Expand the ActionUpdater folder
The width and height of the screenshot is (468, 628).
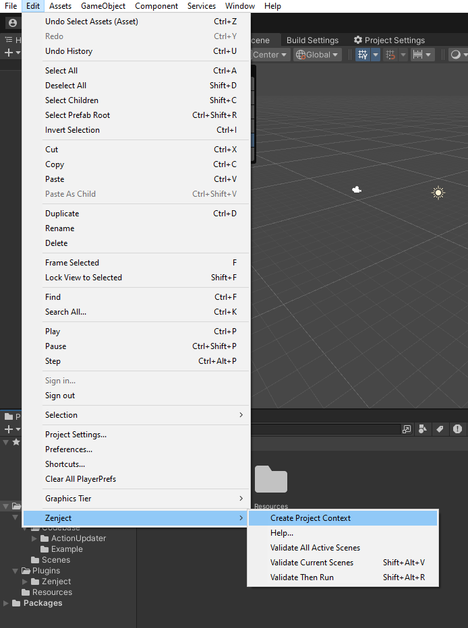click(x=34, y=538)
